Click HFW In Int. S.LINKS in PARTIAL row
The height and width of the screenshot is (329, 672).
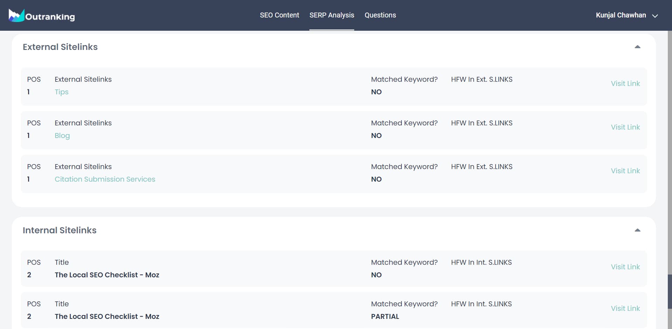point(481,304)
